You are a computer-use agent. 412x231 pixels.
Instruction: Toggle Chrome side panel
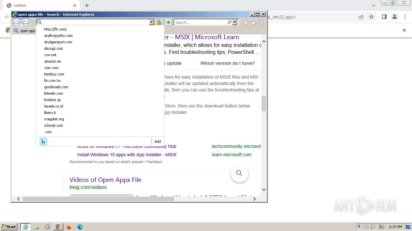point(384,17)
